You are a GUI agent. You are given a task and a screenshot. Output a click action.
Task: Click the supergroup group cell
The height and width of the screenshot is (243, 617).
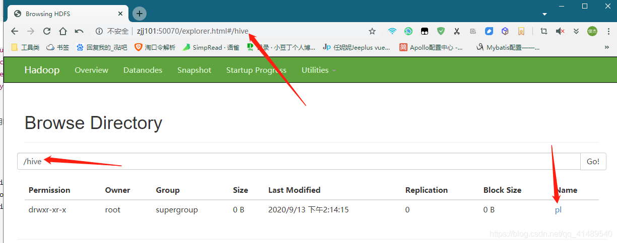click(177, 210)
